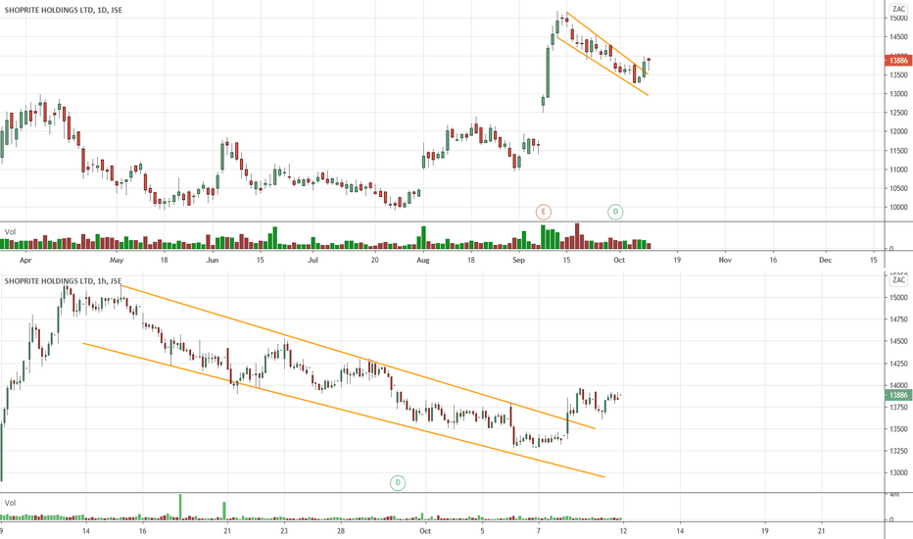
Task: Select the red 13886 price label on daily chart
Action: point(898,60)
